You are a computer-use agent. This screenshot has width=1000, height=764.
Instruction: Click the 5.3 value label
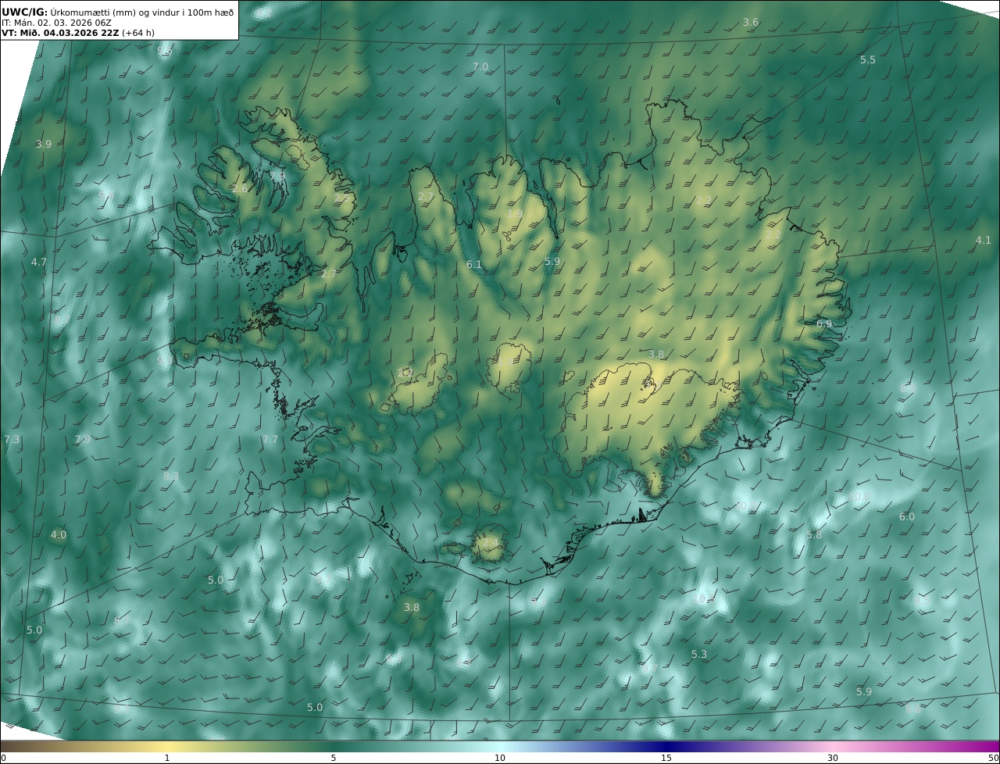coord(698,655)
